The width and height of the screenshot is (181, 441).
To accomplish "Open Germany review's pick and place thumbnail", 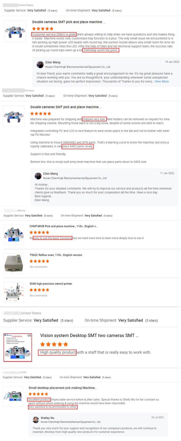I will [x=13, y=116].
